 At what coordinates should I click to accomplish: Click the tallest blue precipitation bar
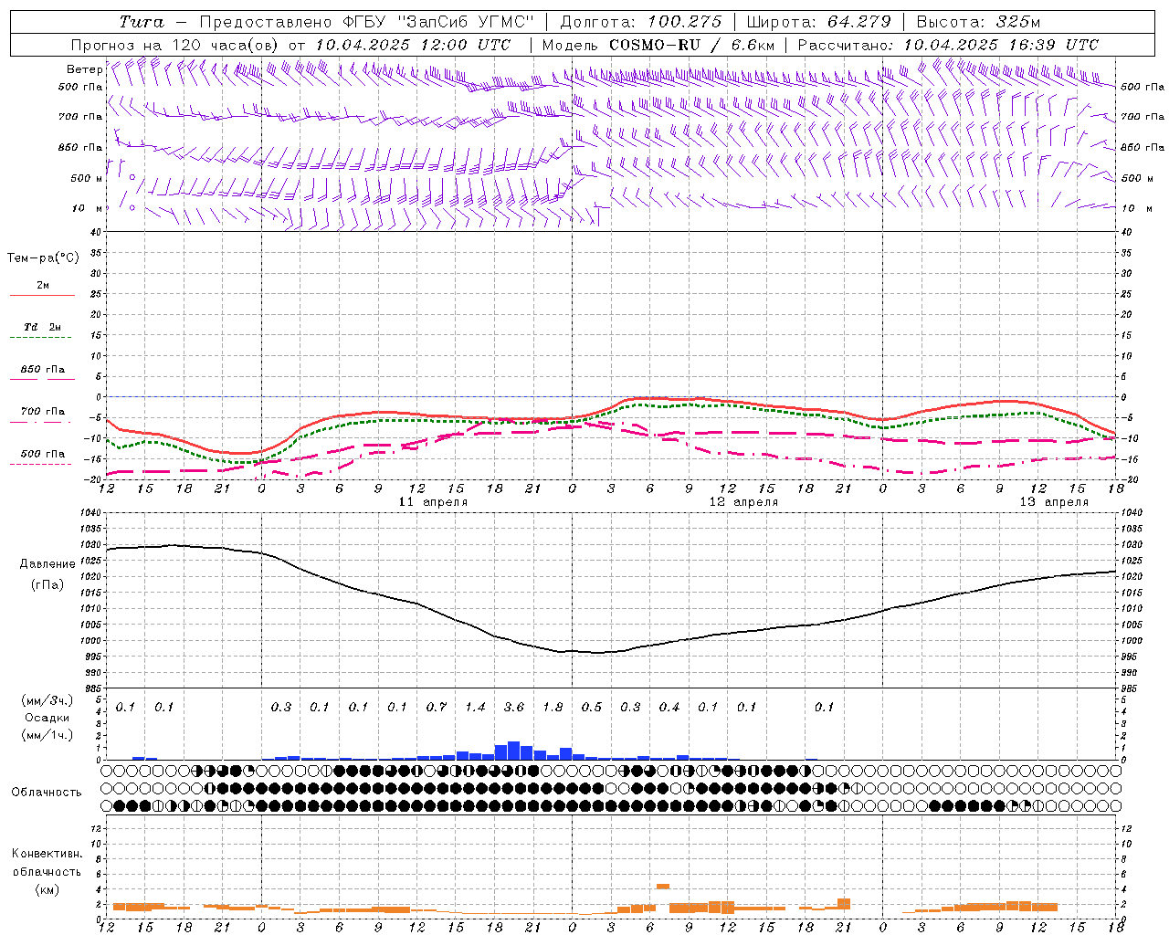[513, 750]
